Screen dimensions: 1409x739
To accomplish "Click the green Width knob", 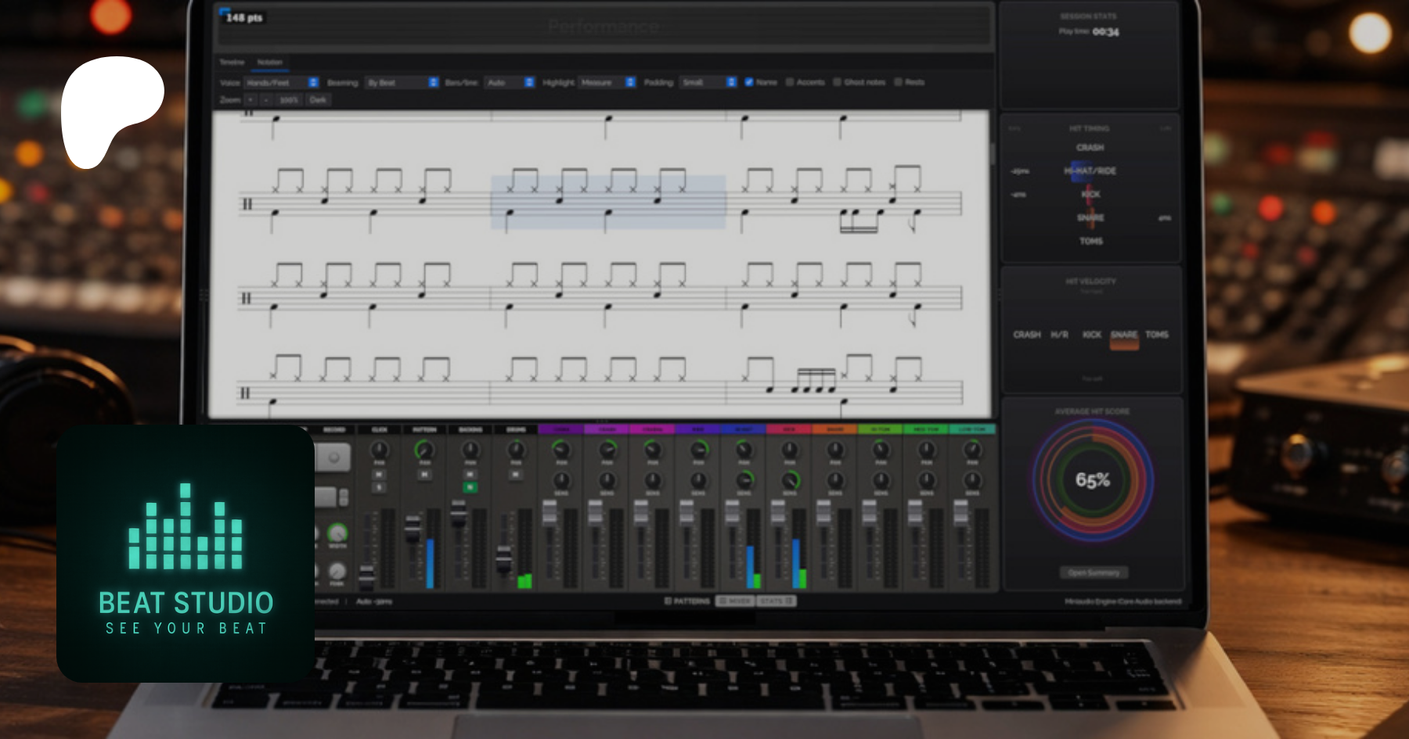I will click(x=337, y=533).
